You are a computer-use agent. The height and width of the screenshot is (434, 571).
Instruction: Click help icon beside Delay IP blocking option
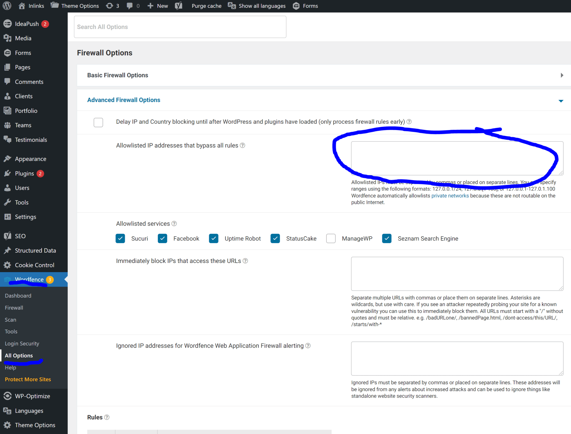coord(409,121)
